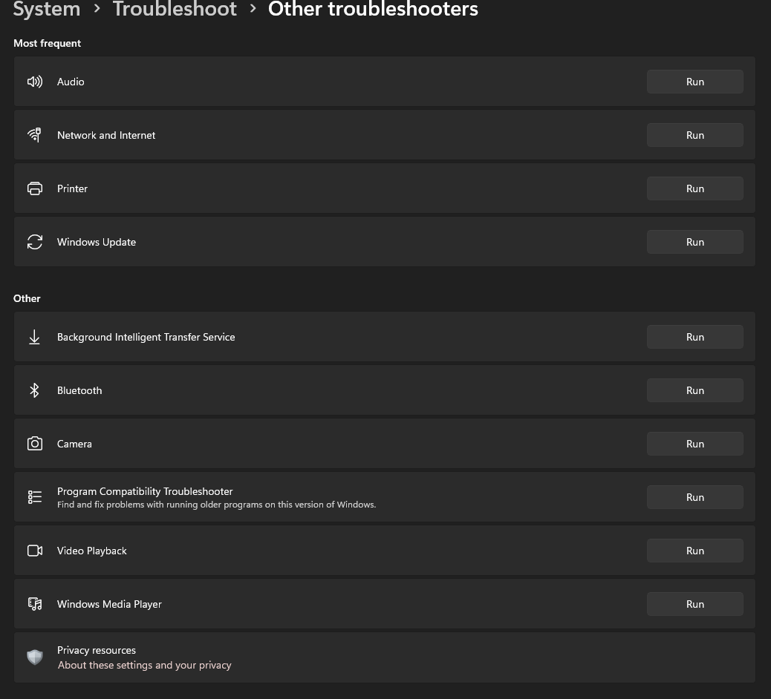Open the System breadcrumb link

pyautogui.click(x=46, y=10)
